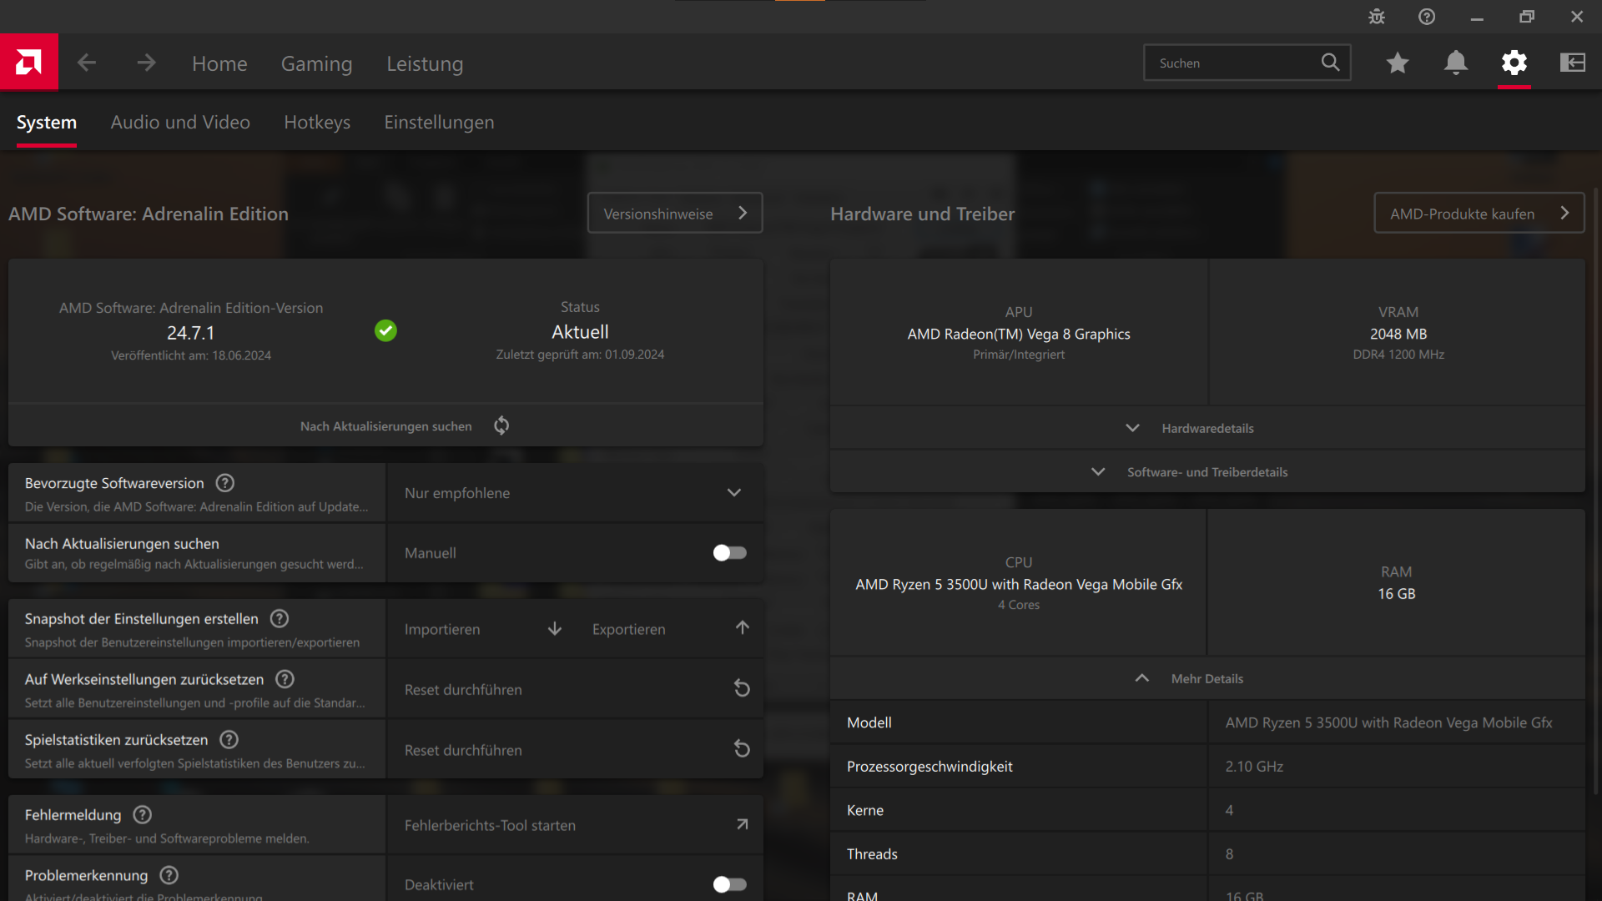
Task: Open Versionshinweise button
Action: (x=675, y=213)
